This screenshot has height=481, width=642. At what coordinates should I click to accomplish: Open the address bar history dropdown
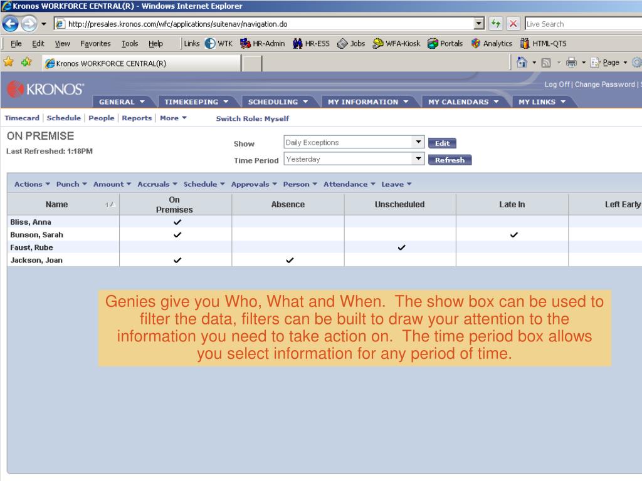(x=479, y=24)
